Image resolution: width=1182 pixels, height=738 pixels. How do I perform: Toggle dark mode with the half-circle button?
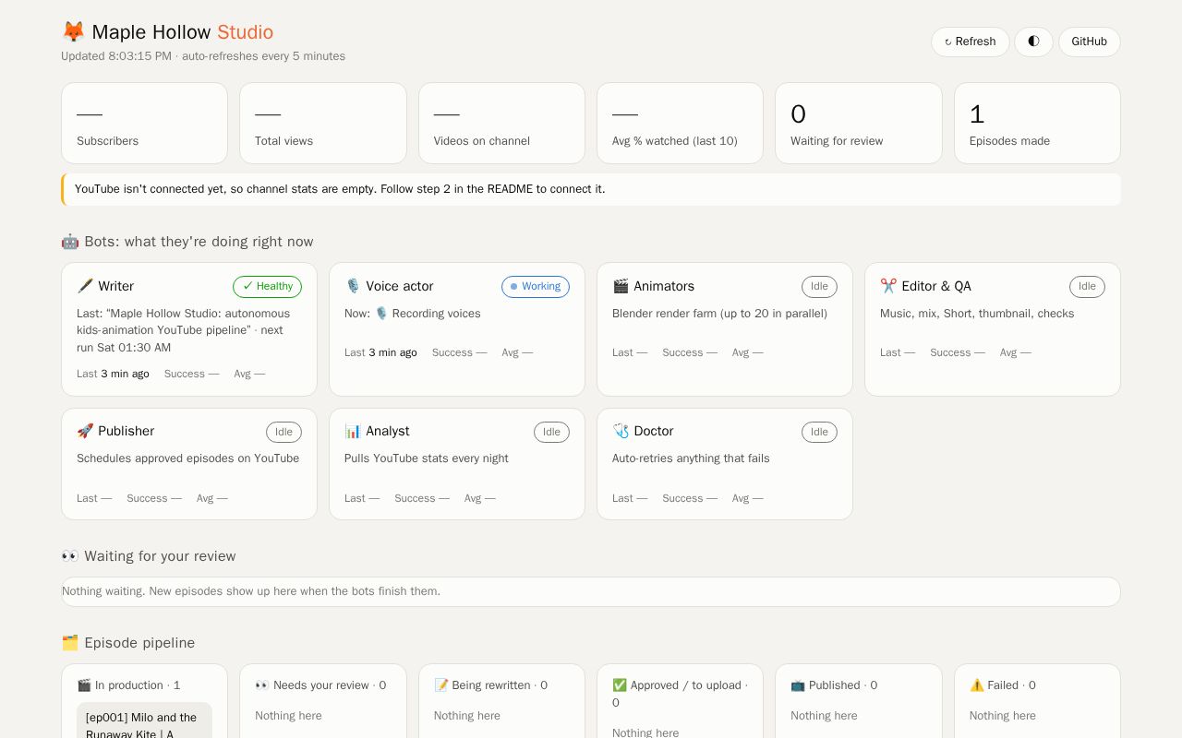point(1033,42)
